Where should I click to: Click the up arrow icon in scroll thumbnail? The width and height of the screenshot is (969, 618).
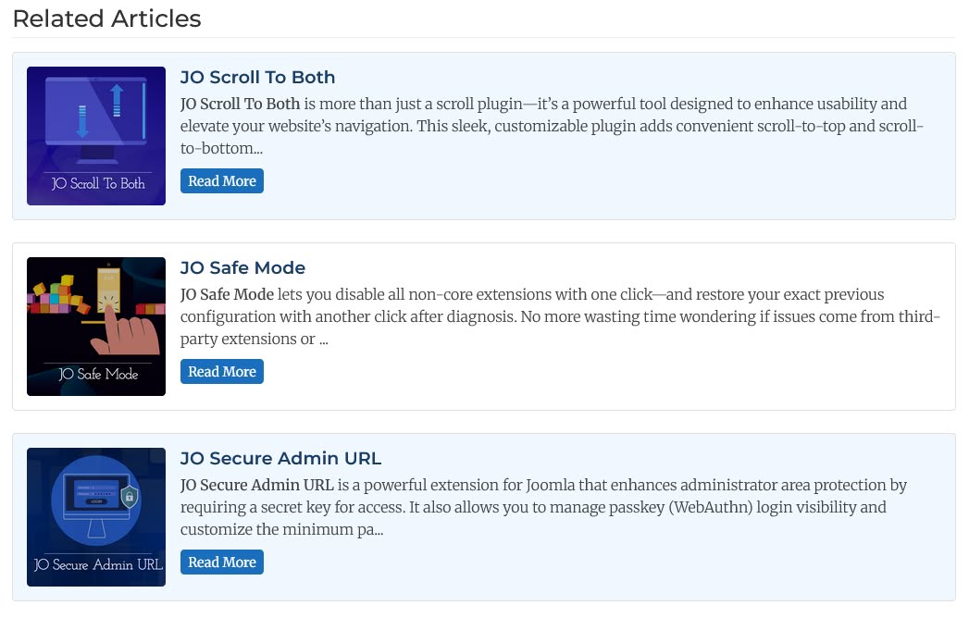(117, 100)
